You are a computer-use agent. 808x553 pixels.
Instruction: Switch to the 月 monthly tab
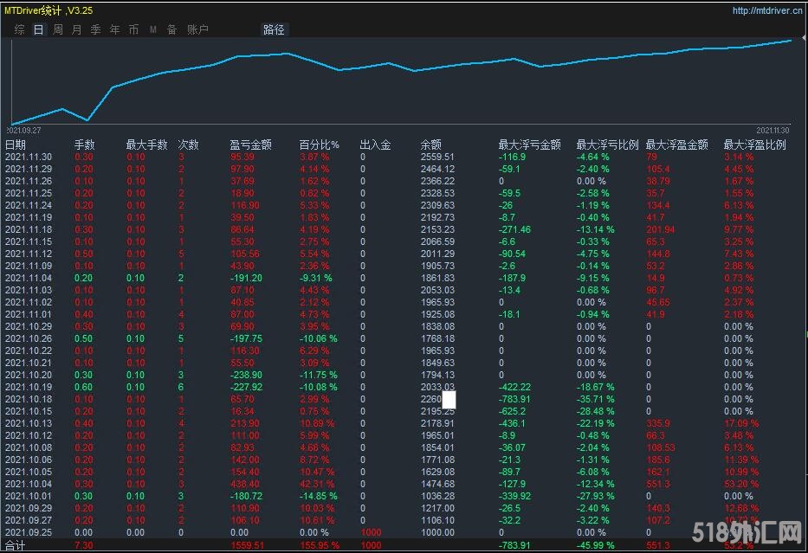[76, 29]
